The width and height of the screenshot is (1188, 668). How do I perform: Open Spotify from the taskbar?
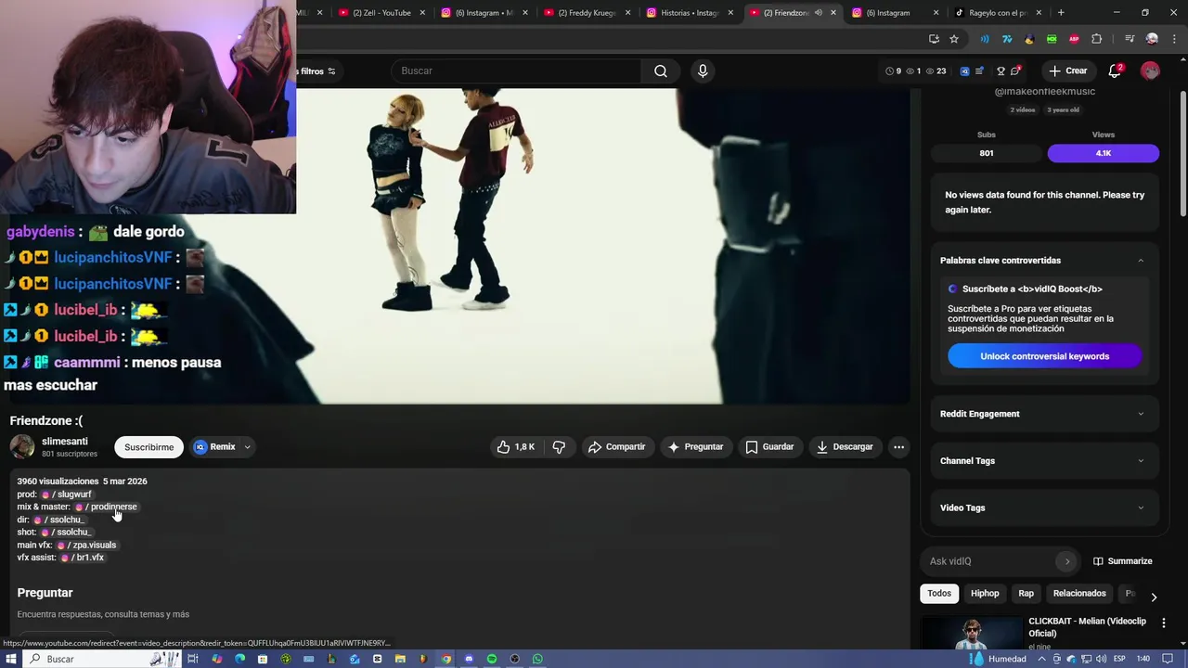(x=492, y=659)
